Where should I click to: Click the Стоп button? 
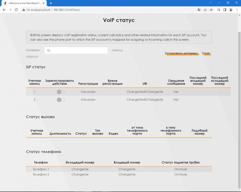[x=206, y=53]
